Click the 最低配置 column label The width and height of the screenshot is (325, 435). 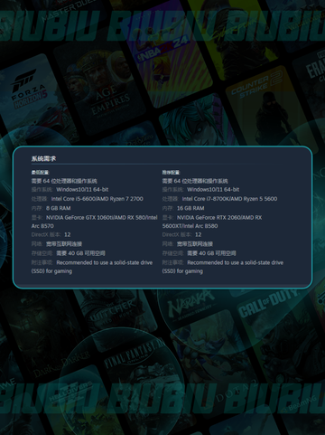40,172
